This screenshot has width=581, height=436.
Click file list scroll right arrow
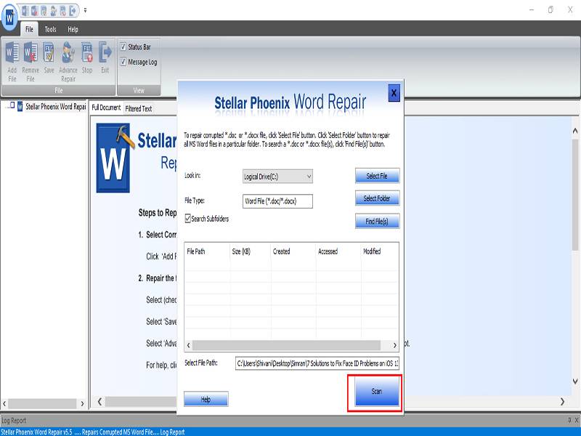coord(394,346)
